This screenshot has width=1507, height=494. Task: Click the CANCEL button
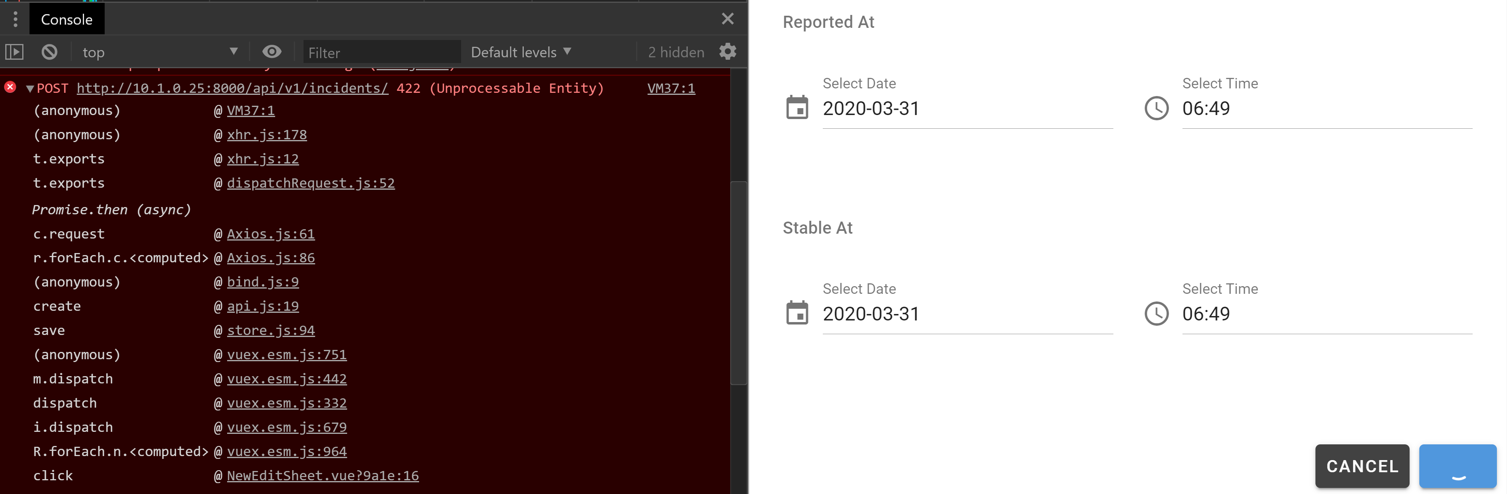1362,466
